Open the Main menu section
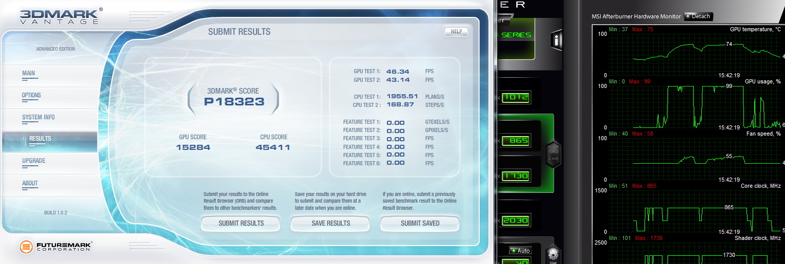The height and width of the screenshot is (264, 785). pos(29,73)
